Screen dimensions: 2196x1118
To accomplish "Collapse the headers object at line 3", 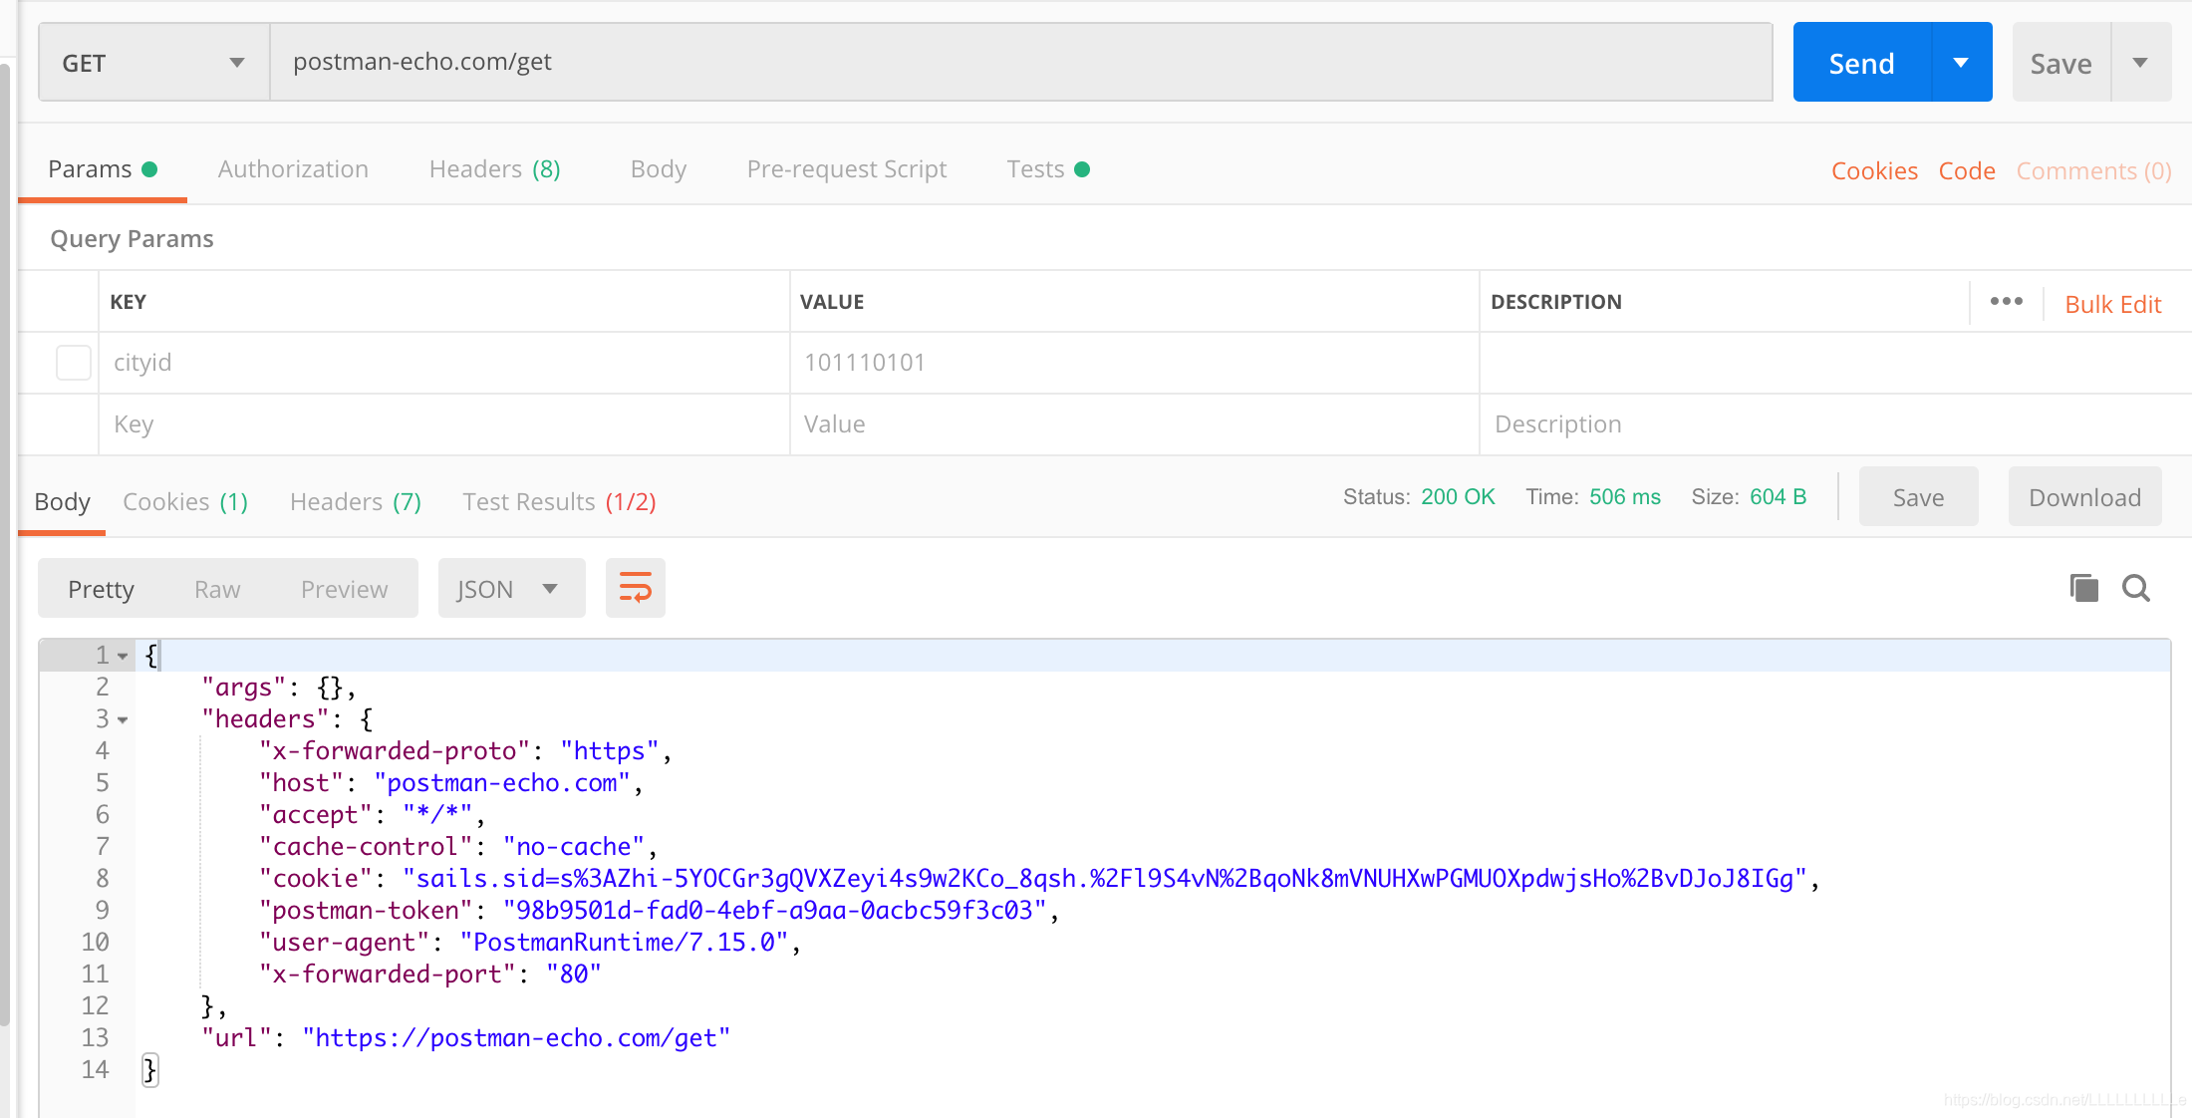I will 123,720.
